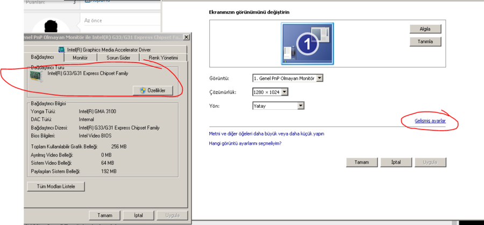Viewport: 484px width, 225px height.
Task: Click the 64 MB system video memory value
Action: [108, 163]
